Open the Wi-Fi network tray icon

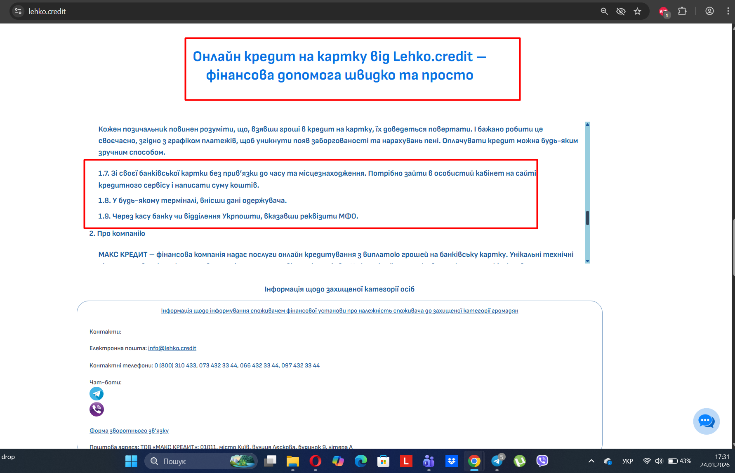(647, 461)
